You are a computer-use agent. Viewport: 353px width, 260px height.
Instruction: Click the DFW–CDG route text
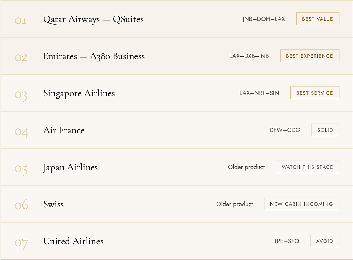(285, 130)
